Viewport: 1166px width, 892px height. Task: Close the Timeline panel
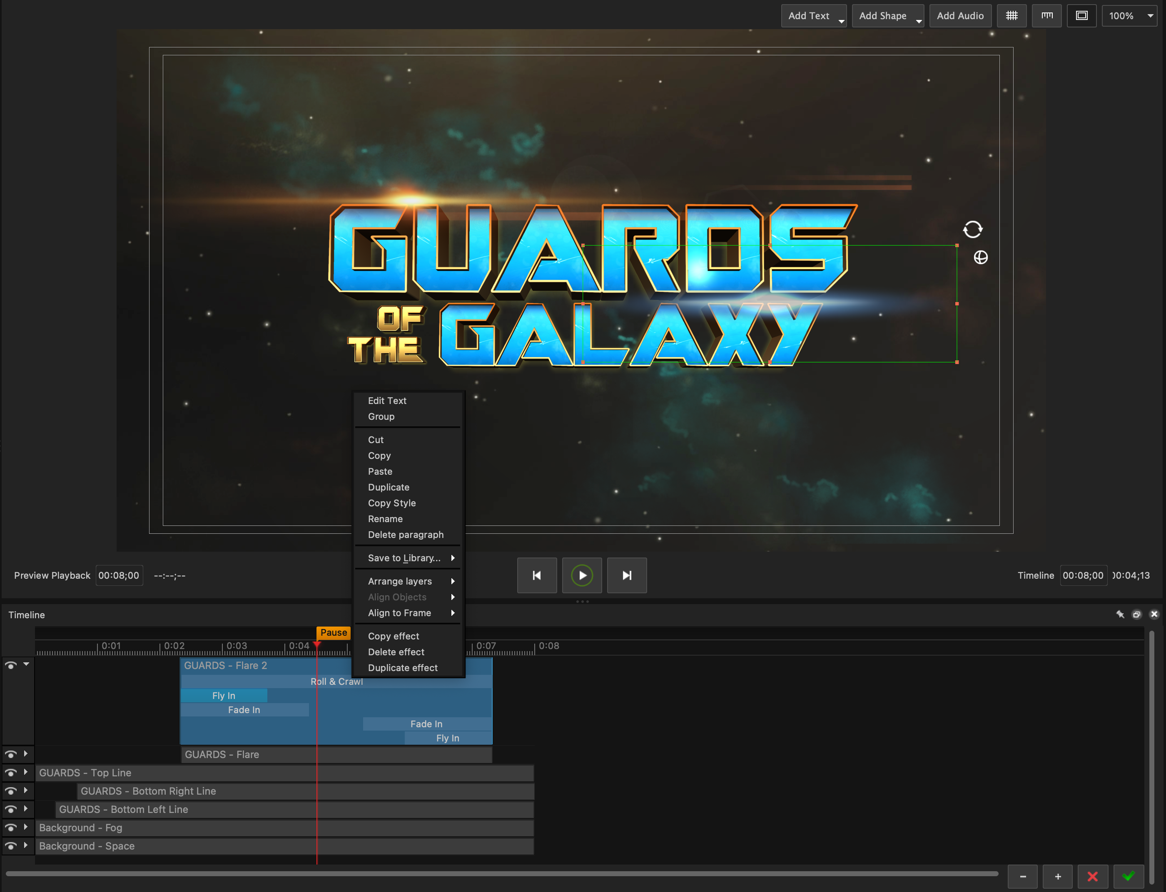pyautogui.click(x=1154, y=614)
